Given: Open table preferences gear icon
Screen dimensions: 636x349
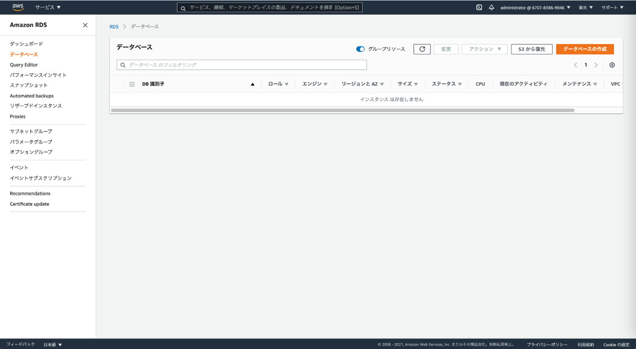Looking at the screenshot, I should 612,65.
